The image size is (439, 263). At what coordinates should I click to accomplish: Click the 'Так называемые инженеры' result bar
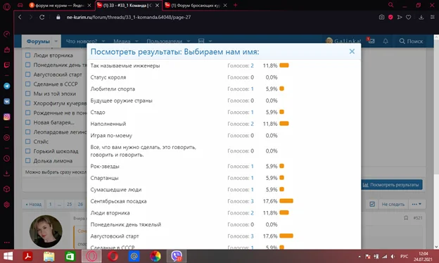click(x=284, y=65)
